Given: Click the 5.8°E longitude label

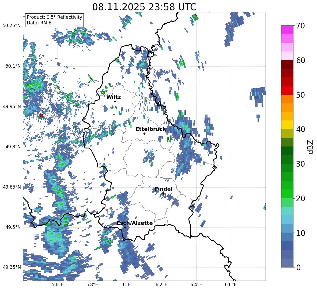Looking at the screenshot, I should [x=92, y=285].
